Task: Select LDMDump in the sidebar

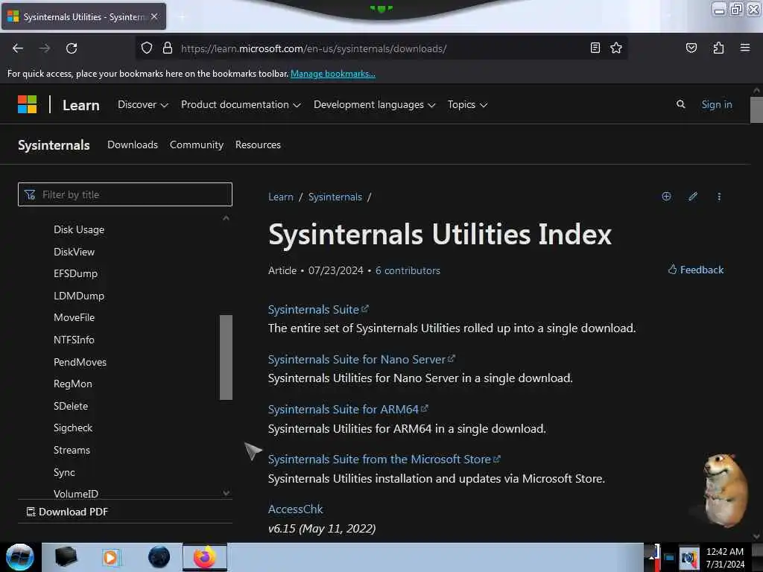Action: click(x=79, y=296)
